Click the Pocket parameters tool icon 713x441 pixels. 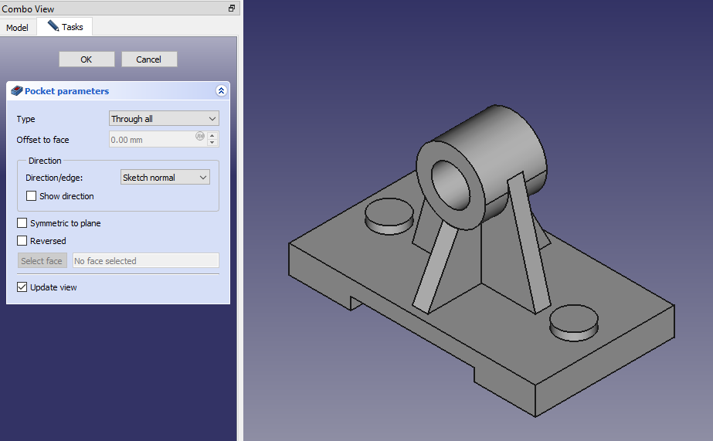[x=16, y=91]
